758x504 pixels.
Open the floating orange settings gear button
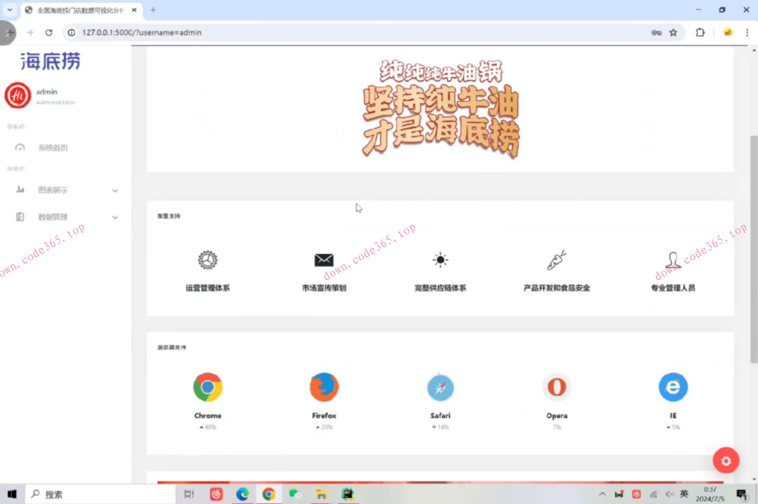(726, 461)
